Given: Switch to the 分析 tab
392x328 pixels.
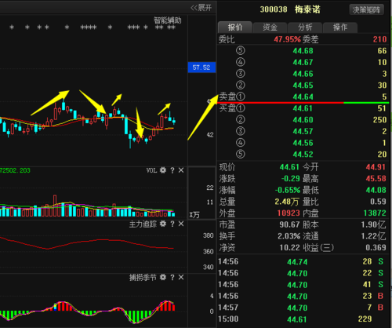Looking at the screenshot, I should (305, 27).
